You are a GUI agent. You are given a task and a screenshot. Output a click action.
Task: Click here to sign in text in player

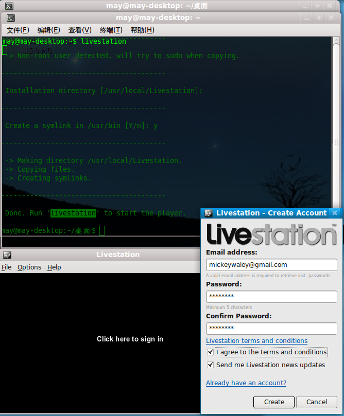(x=130, y=339)
